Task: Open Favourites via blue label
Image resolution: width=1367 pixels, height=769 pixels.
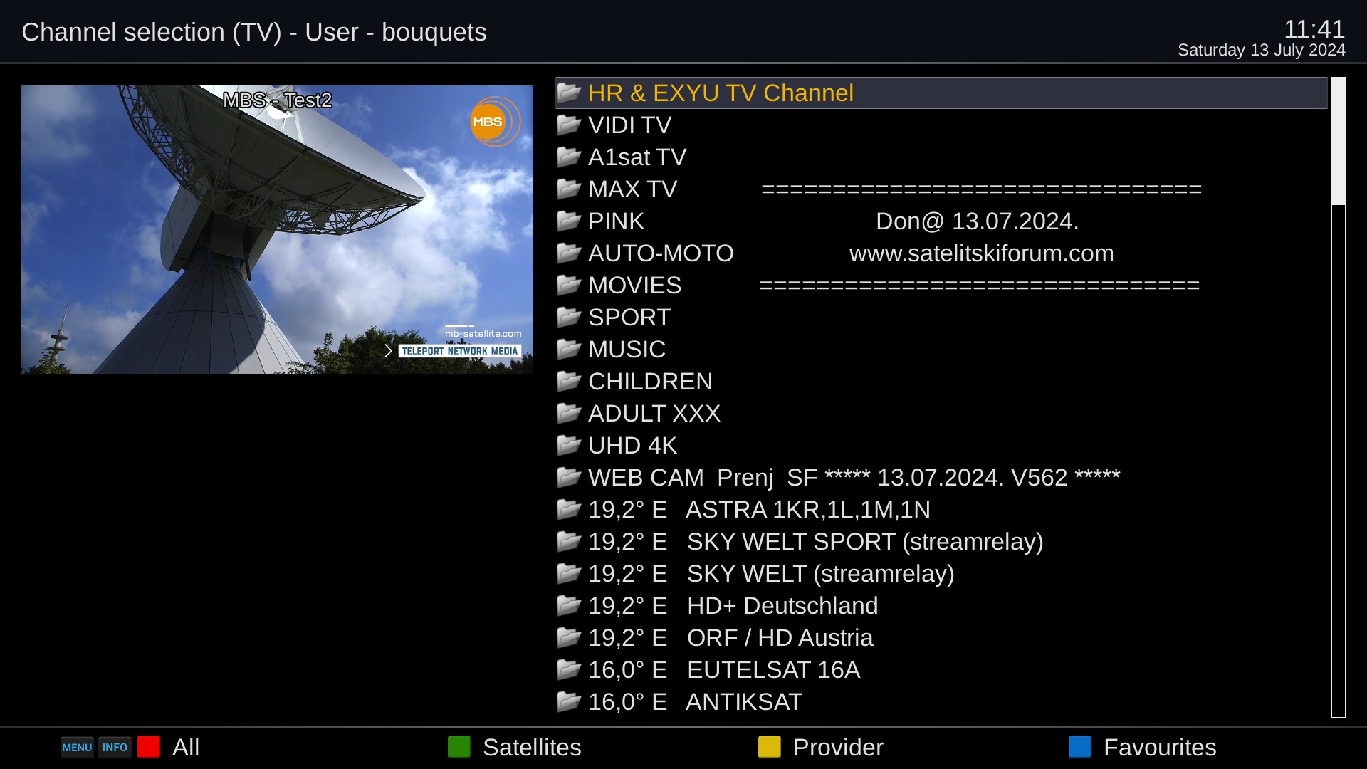Action: [1159, 747]
